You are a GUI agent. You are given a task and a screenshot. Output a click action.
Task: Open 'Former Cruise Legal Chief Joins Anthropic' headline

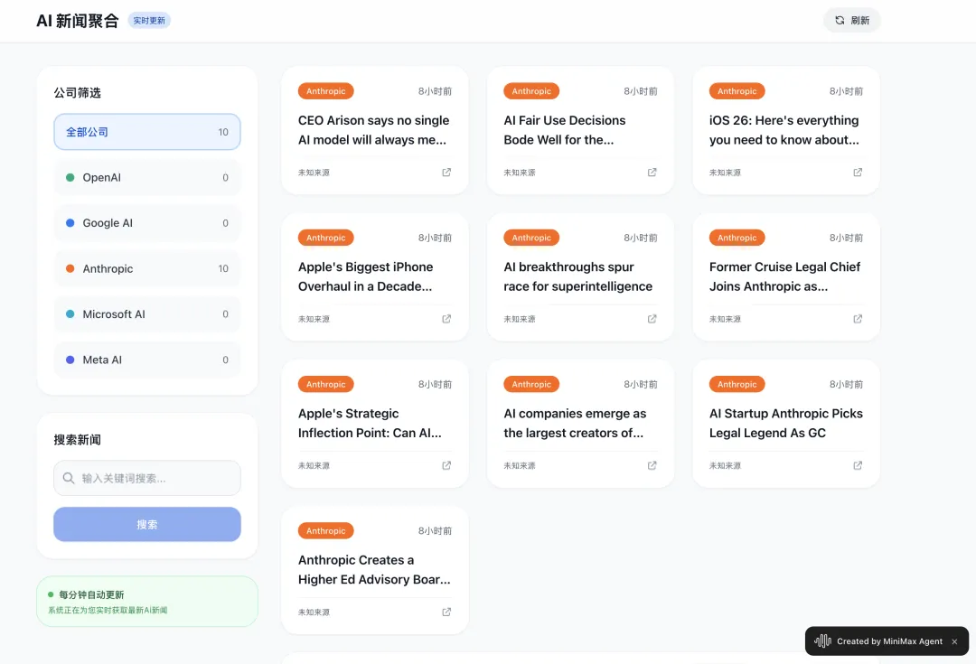point(784,276)
